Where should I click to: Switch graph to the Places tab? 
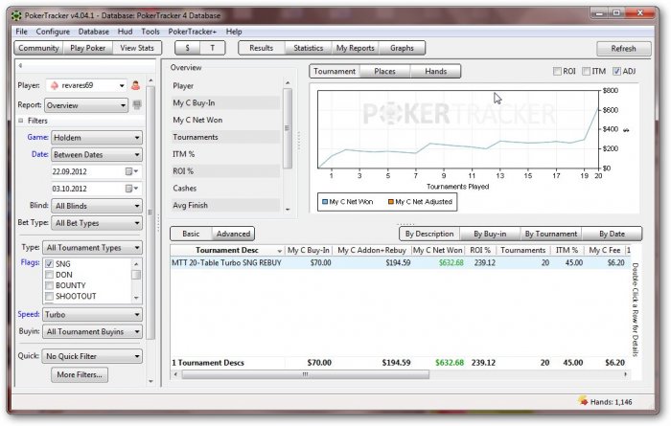tap(384, 72)
